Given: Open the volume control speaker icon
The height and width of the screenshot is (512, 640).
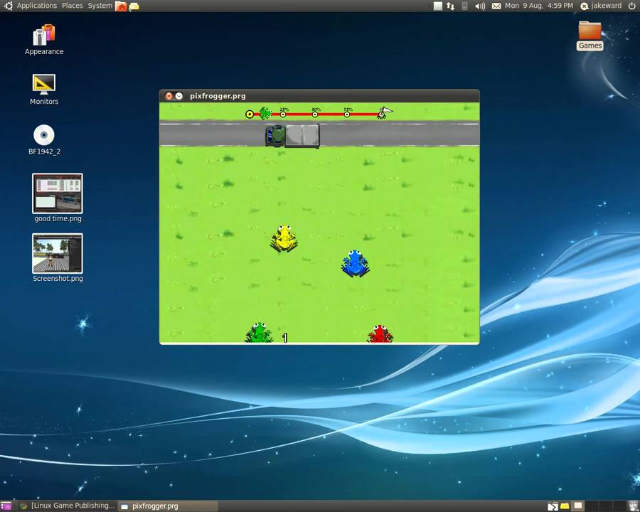Looking at the screenshot, I should pos(480,6).
